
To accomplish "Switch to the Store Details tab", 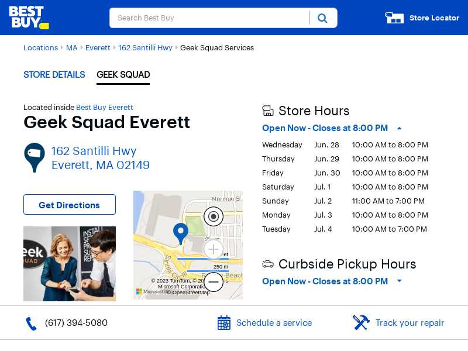I will coord(54,75).
